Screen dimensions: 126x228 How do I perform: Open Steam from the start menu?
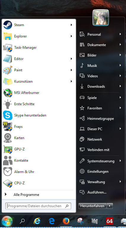(39, 25)
